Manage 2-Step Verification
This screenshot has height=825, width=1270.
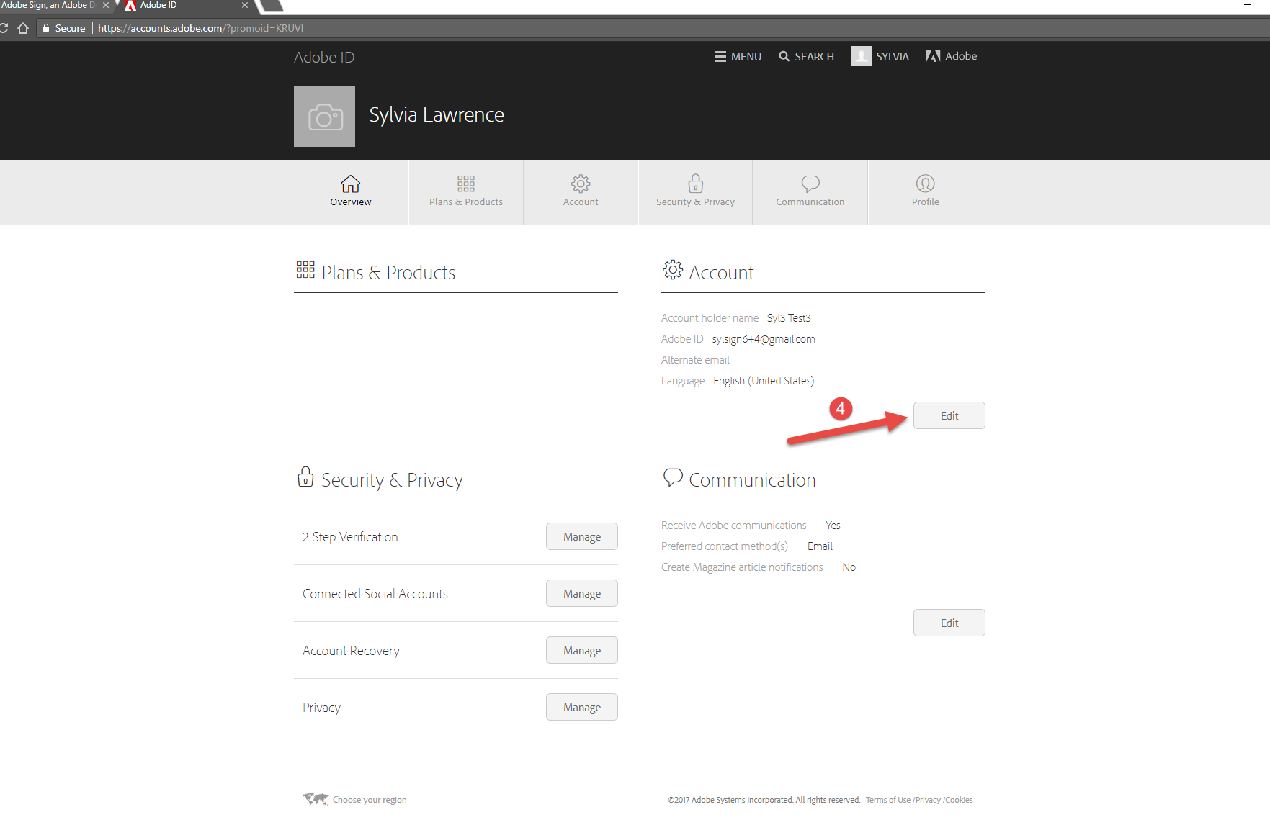click(x=582, y=536)
